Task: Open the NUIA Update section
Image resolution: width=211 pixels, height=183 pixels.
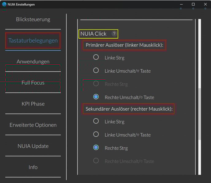Action: coord(33,146)
